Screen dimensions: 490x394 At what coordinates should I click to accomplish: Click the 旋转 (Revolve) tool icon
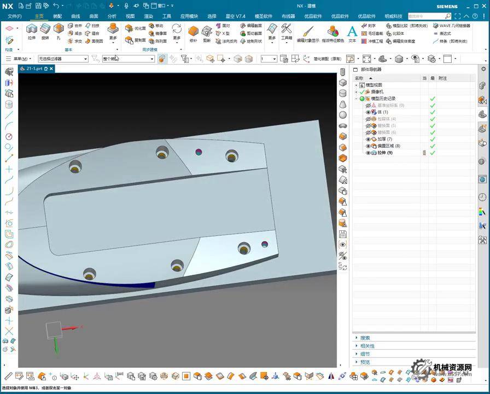click(45, 31)
